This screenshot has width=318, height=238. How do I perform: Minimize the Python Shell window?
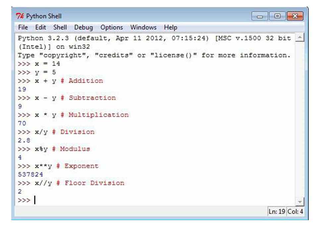pos(260,16)
